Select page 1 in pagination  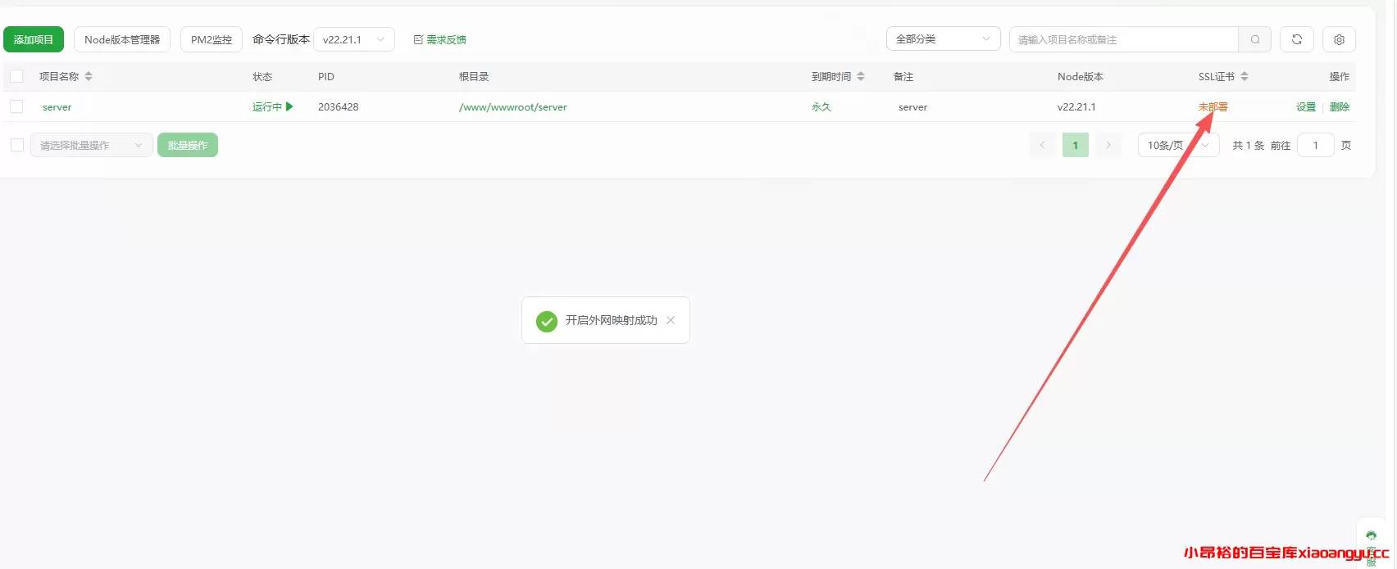point(1076,145)
